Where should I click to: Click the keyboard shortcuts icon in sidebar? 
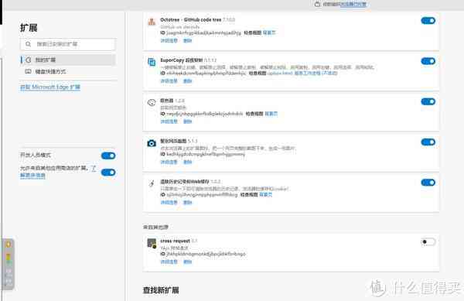pyautogui.click(x=28, y=71)
